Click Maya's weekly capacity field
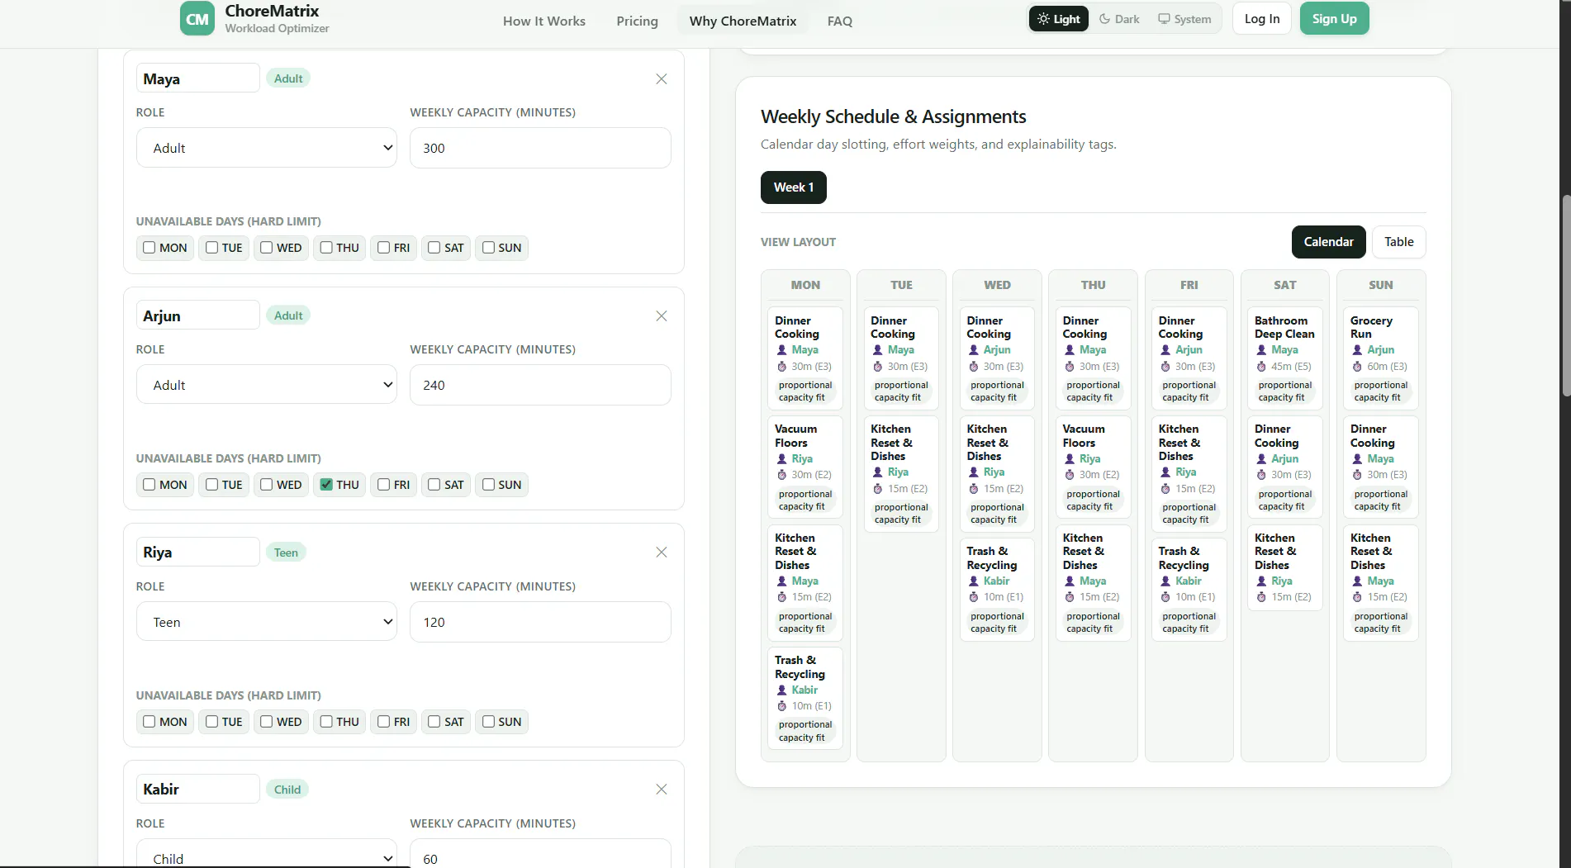Viewport: 1571px width, 868px height. pos(540,148)
